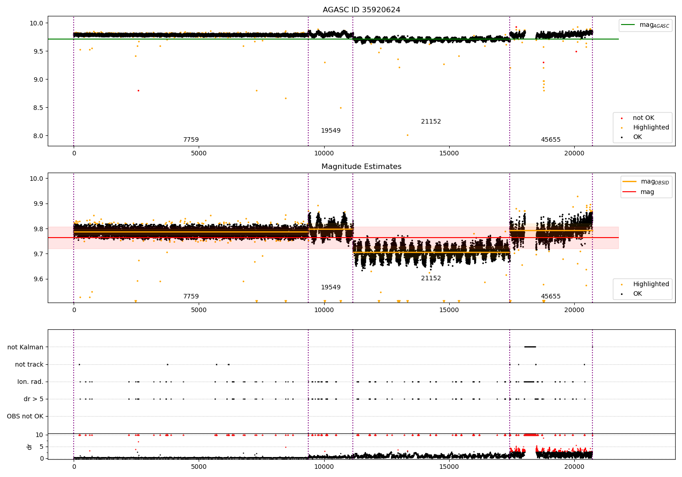682x477 pixels.
Task: Click the 15000 x-axis tick under top plot
Action: [449, 154]
